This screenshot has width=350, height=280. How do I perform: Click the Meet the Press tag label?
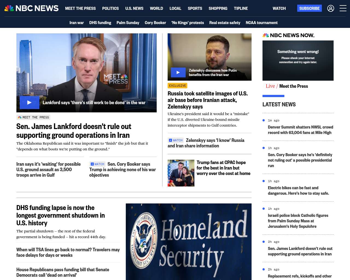pyautogui.click(x=33, y=117)
